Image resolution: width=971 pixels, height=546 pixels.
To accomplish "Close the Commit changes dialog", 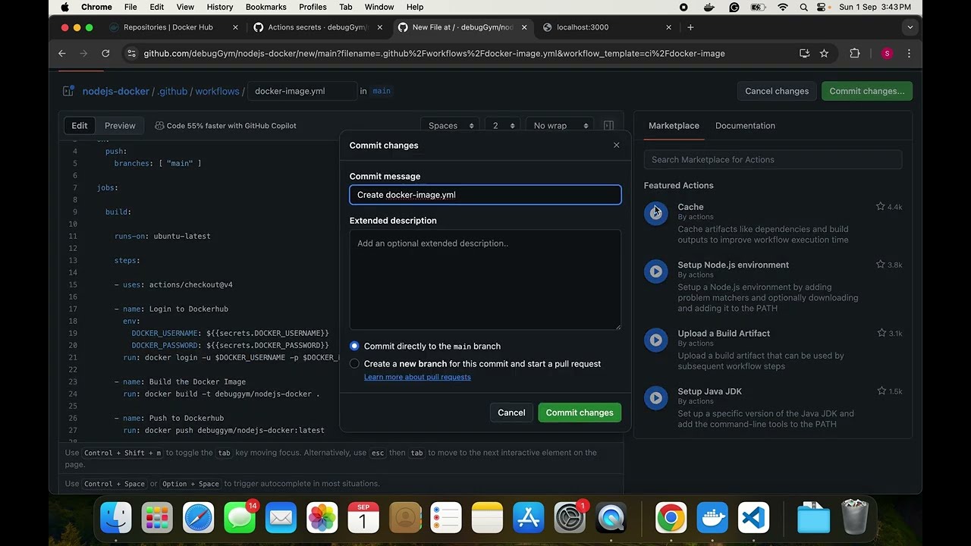I will (616, 145).
